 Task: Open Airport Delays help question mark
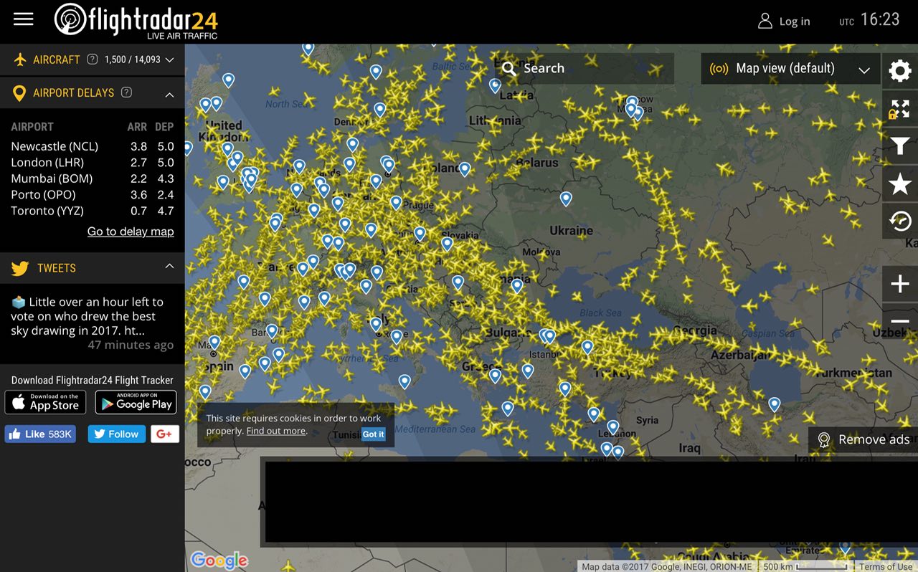coord(126,92)
